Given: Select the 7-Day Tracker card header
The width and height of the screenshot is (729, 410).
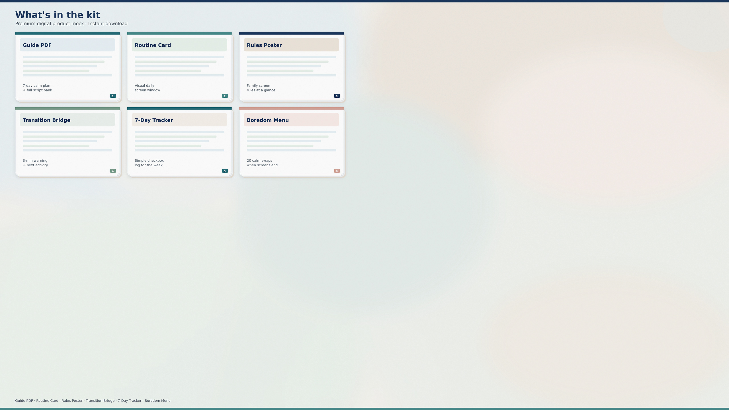Looking at the screenshot, I should [x=179, y=120].
